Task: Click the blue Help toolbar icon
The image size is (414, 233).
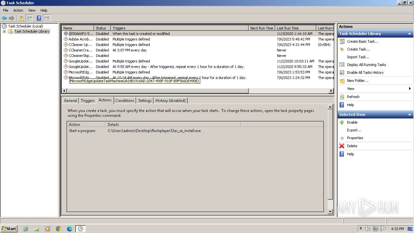Action: click(x=39, y=18)
